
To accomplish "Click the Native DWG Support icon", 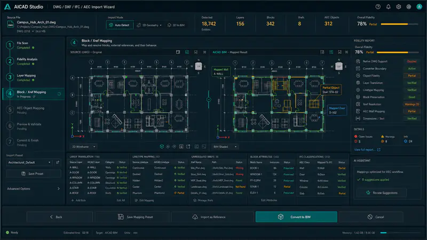I will coord(358,61).
